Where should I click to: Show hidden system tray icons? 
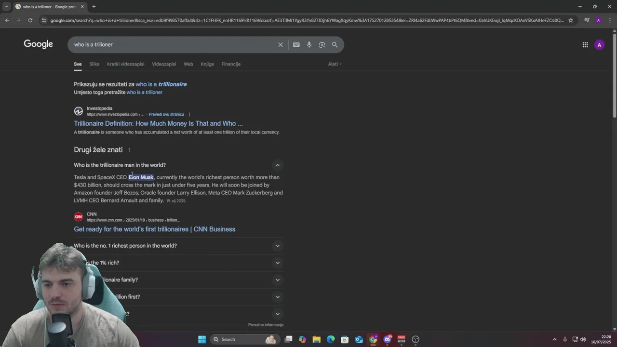click(x=554, y=339)
